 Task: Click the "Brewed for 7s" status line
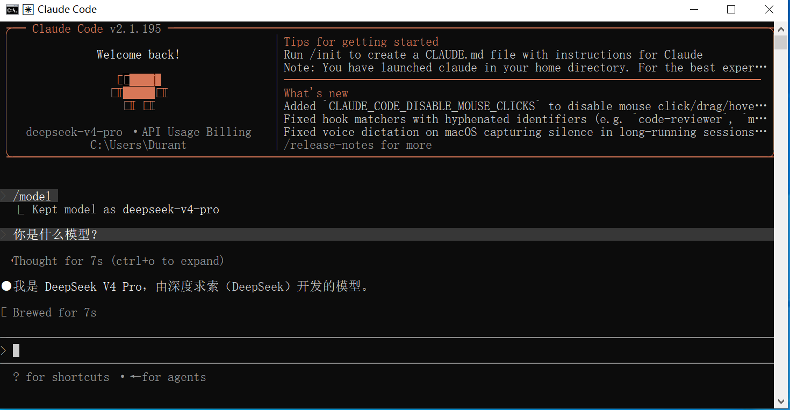coord(55,313)
